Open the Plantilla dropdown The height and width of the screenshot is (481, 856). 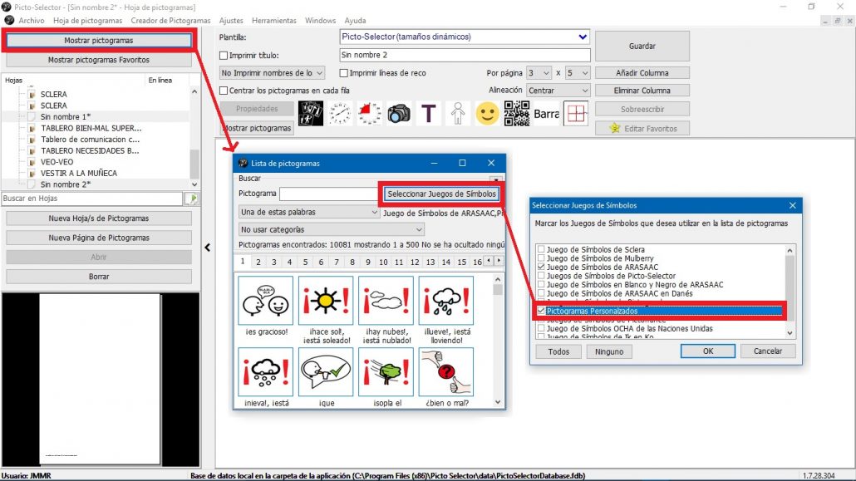582,37
